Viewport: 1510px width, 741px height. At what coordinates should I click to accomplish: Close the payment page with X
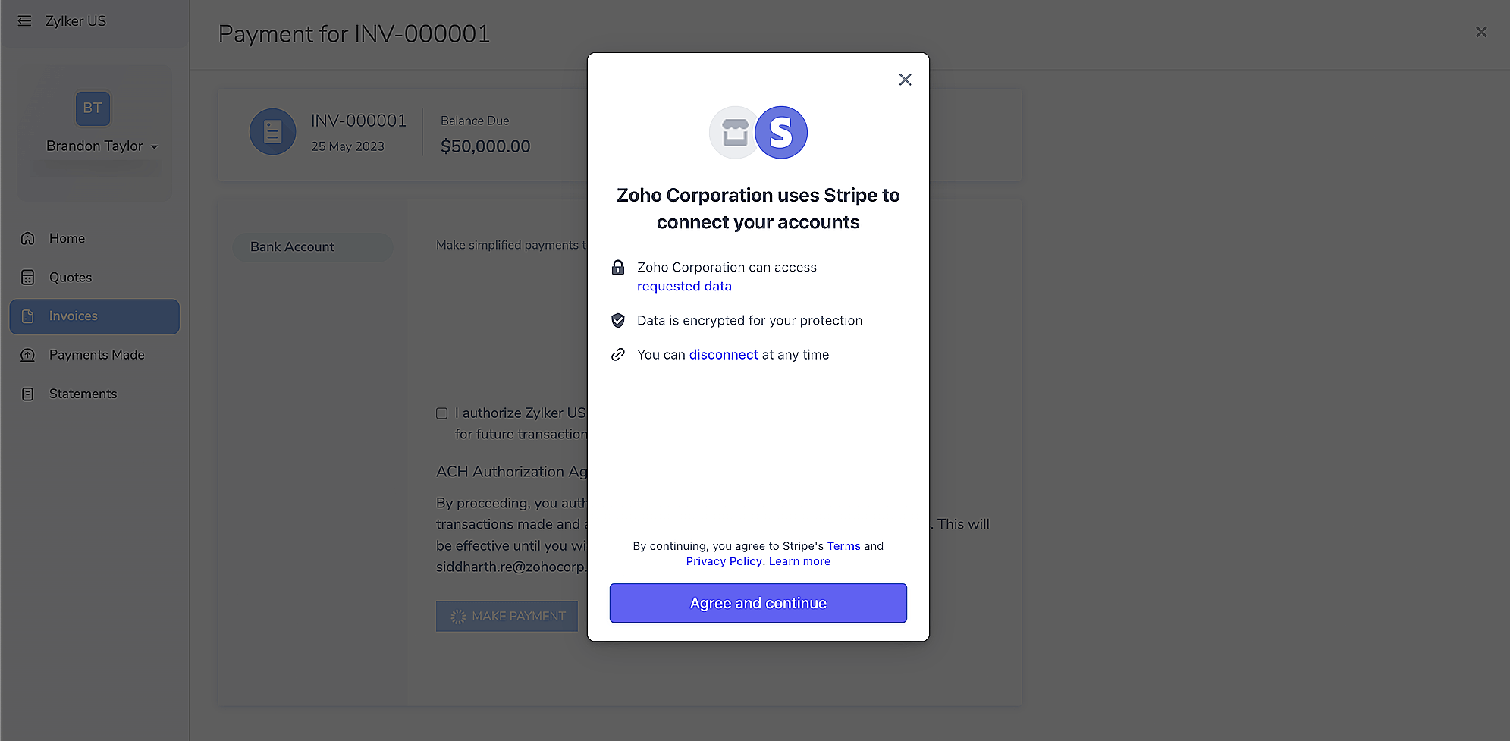click(x=1480, y=32)
